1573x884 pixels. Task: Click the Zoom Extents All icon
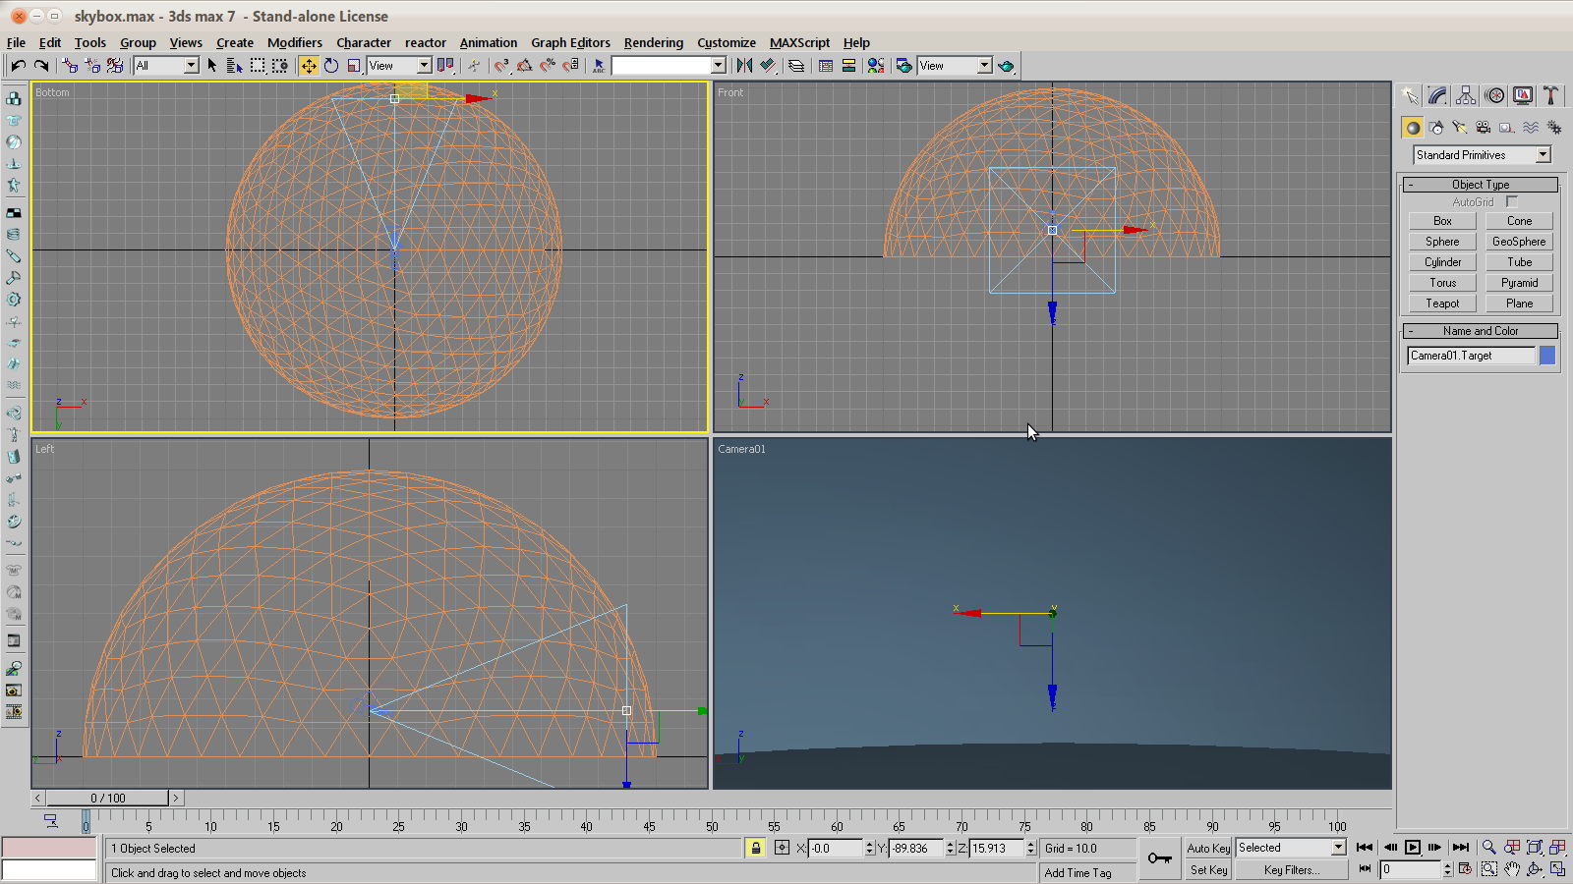point(1557,847)
